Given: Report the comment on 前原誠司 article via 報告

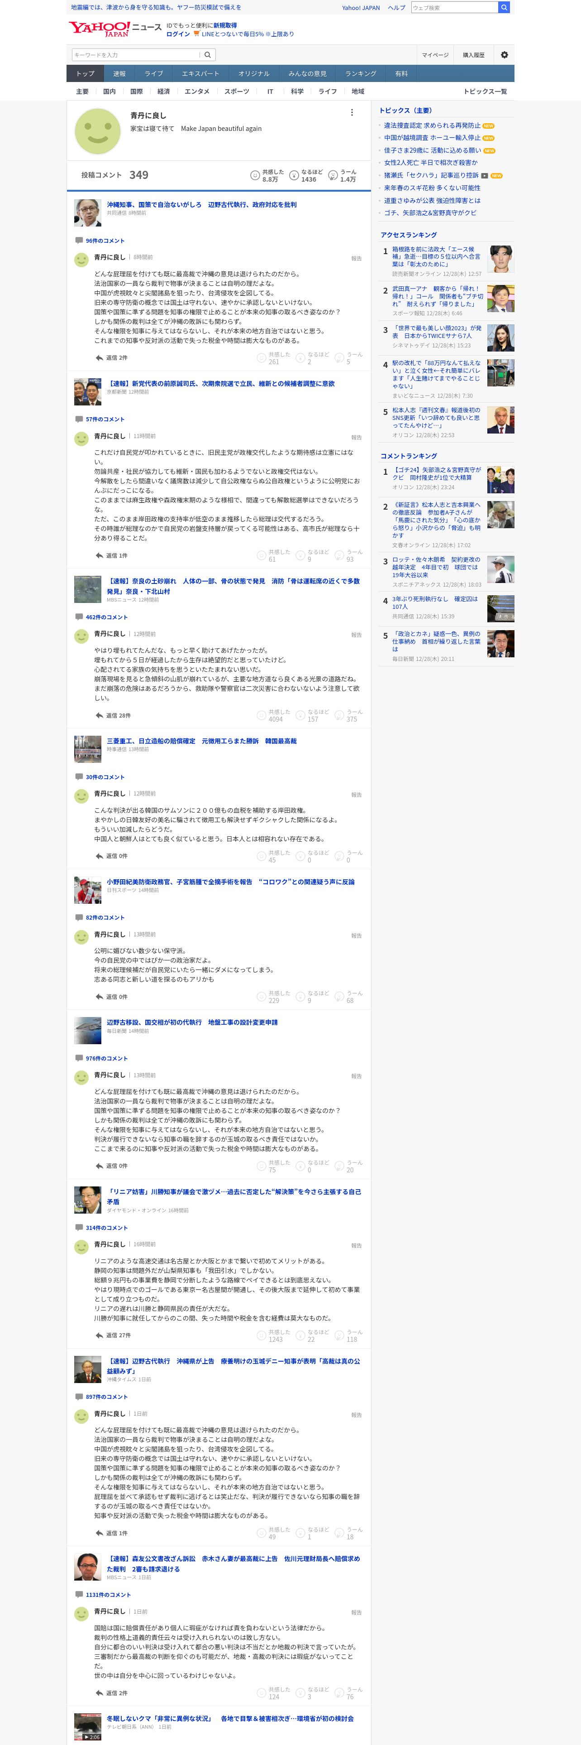Looking at the screenshot, I should (x=357, y=438).
